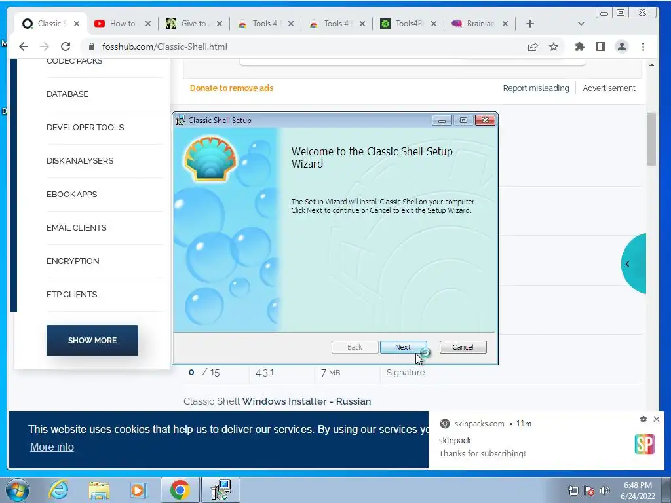The height and width of the screenshot is (503, 671).
Task: Go back in browser history
Action: 24,47
